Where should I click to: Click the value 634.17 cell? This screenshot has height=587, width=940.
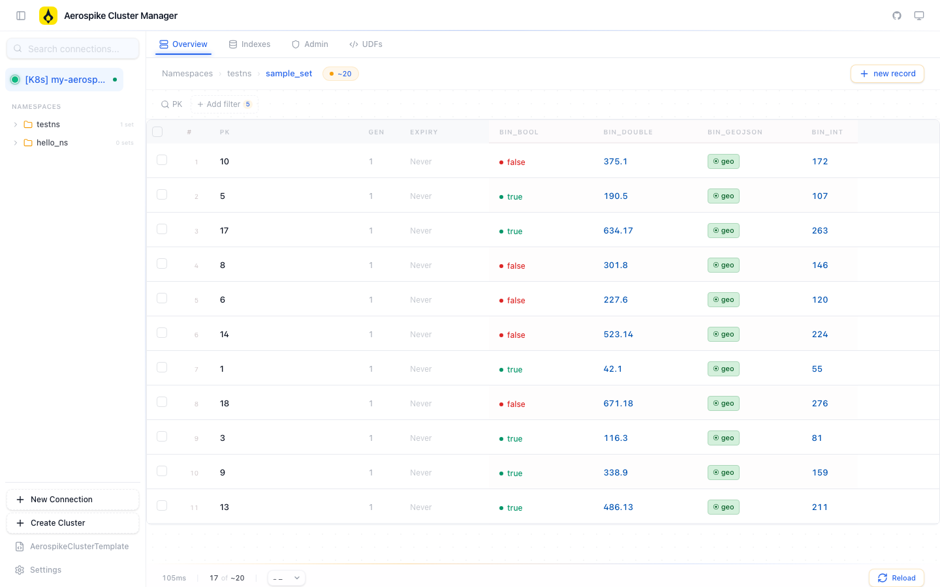[x=618, y=230]
